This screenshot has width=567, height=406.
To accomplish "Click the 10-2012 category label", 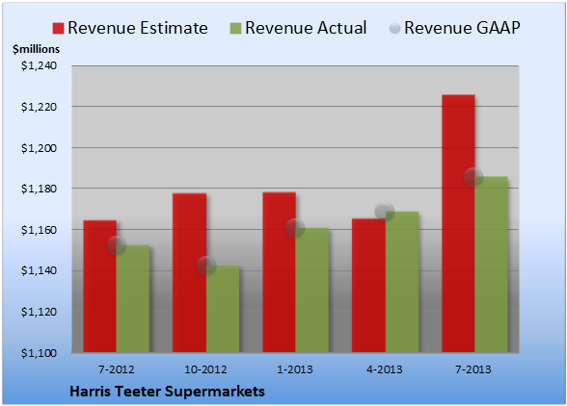I will point(205,369).
